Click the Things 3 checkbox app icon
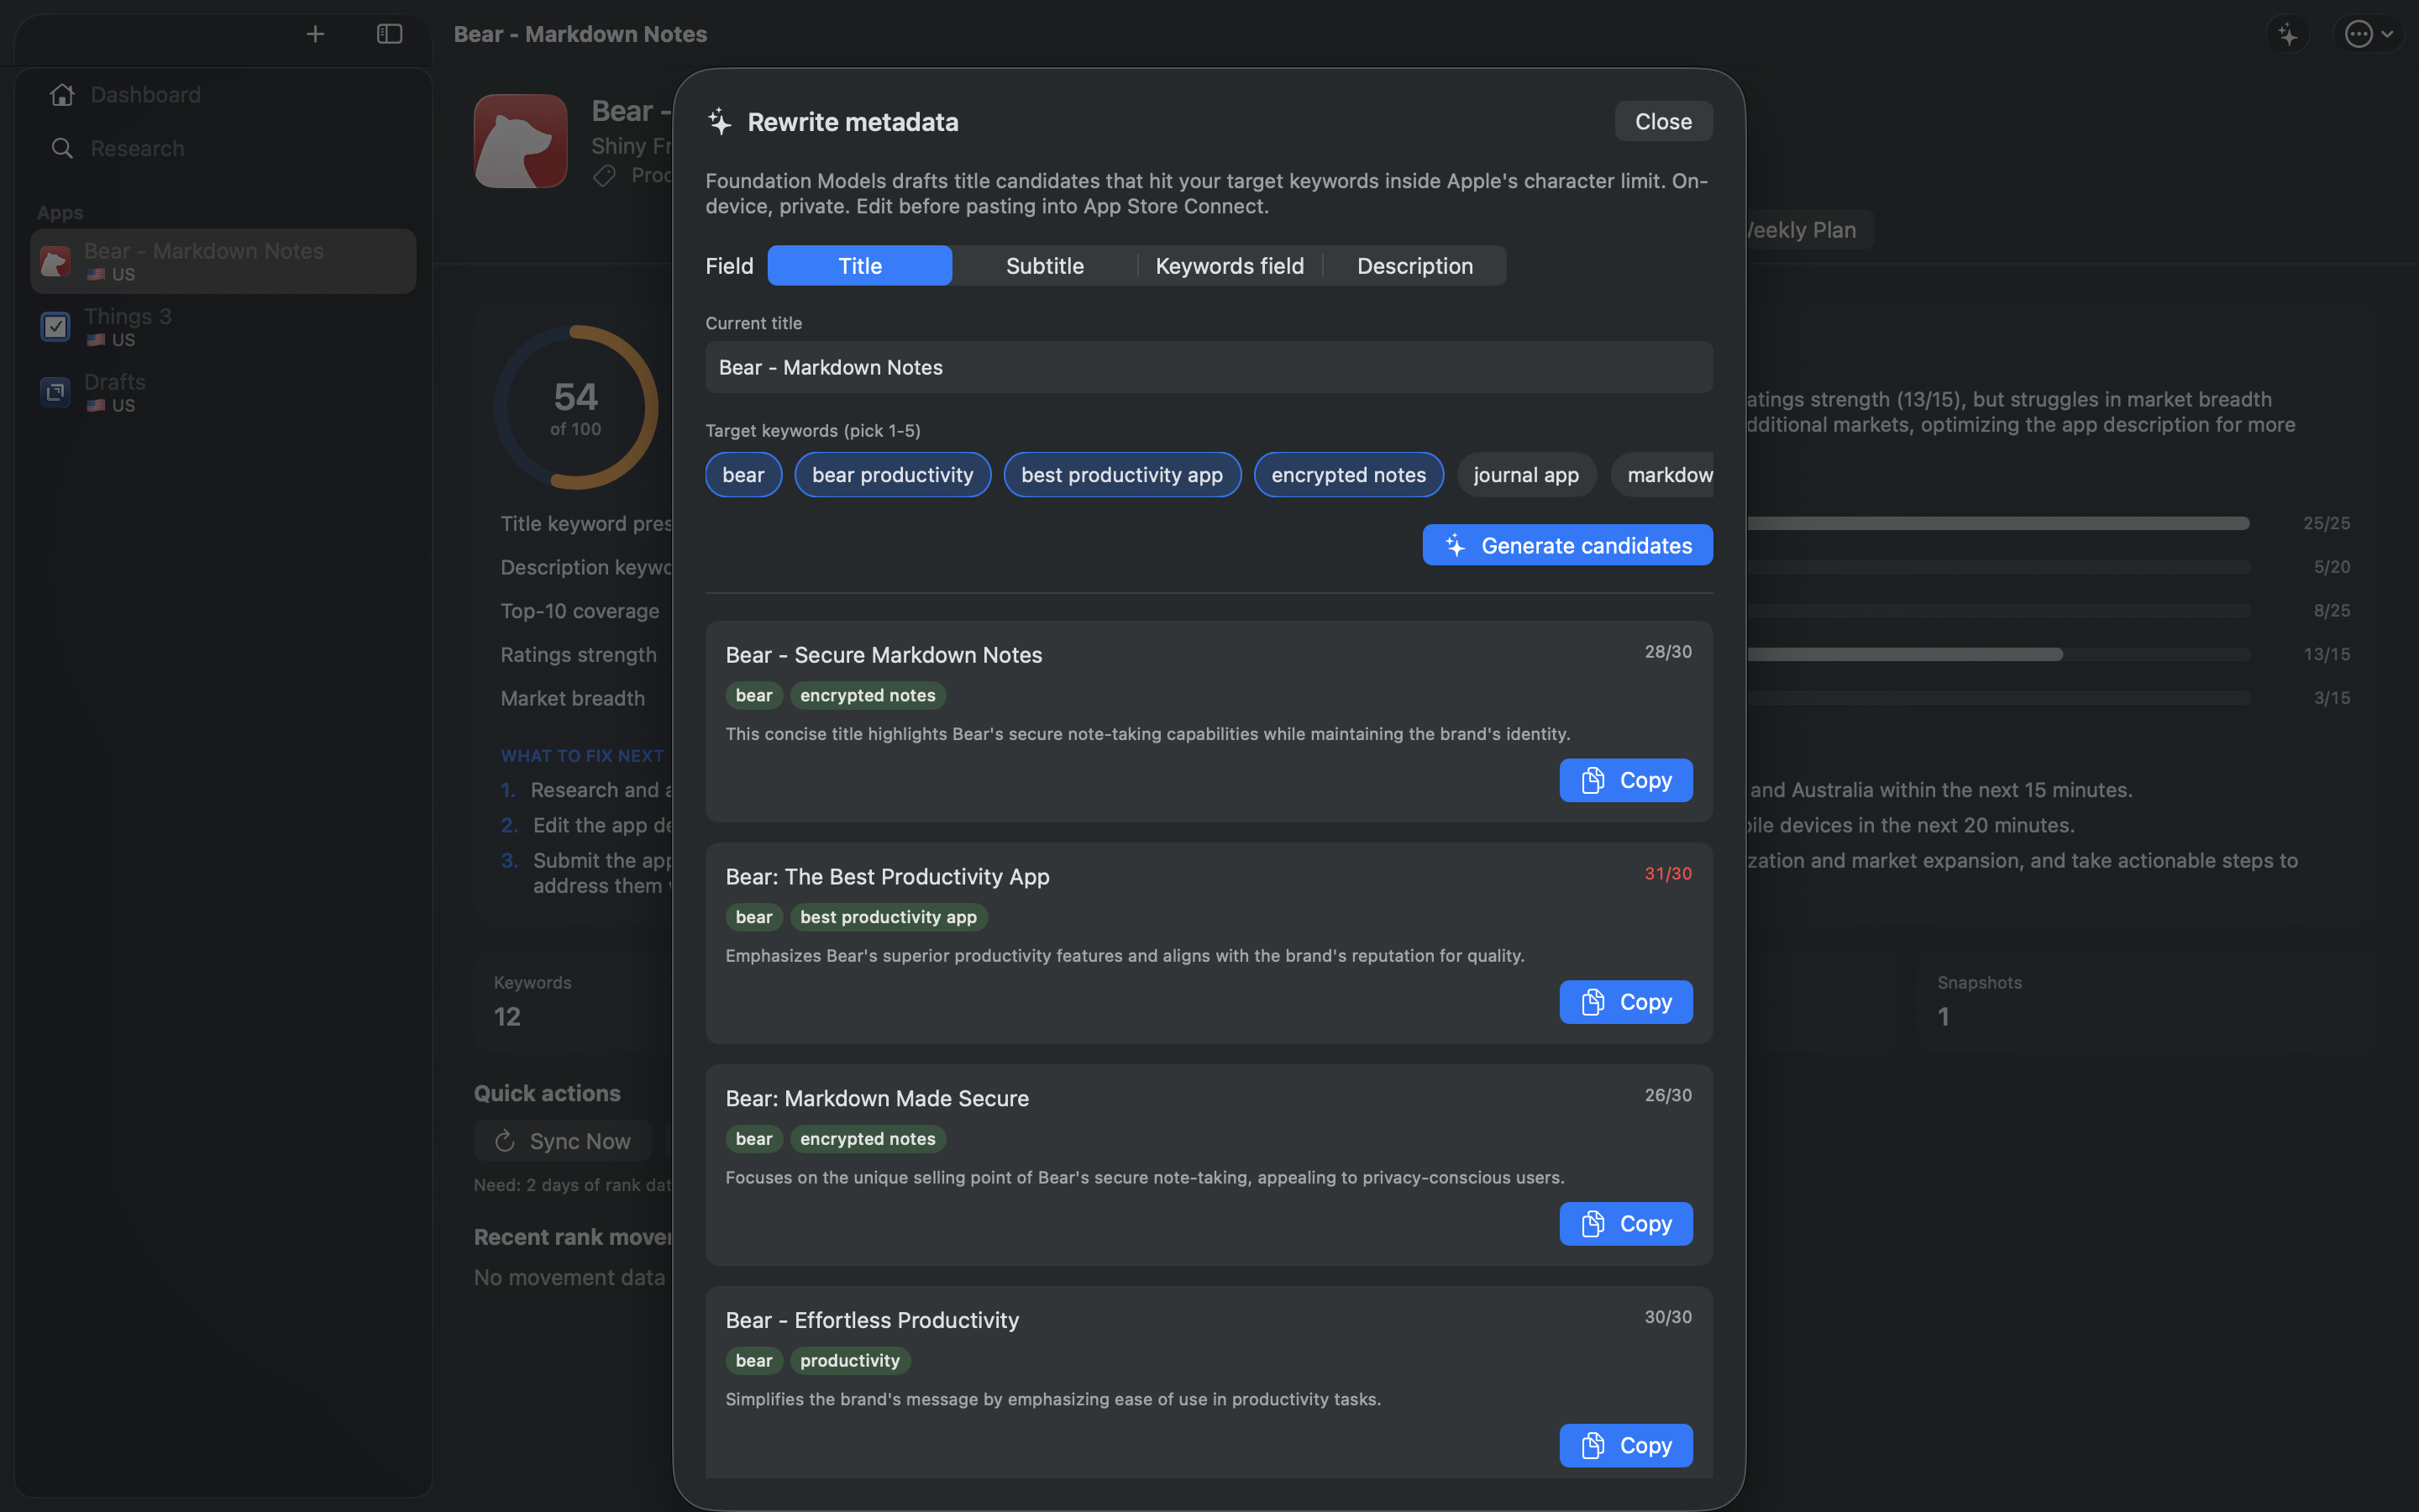The width and height of the screenshot is (2419, 1512). tap(55, 327)
